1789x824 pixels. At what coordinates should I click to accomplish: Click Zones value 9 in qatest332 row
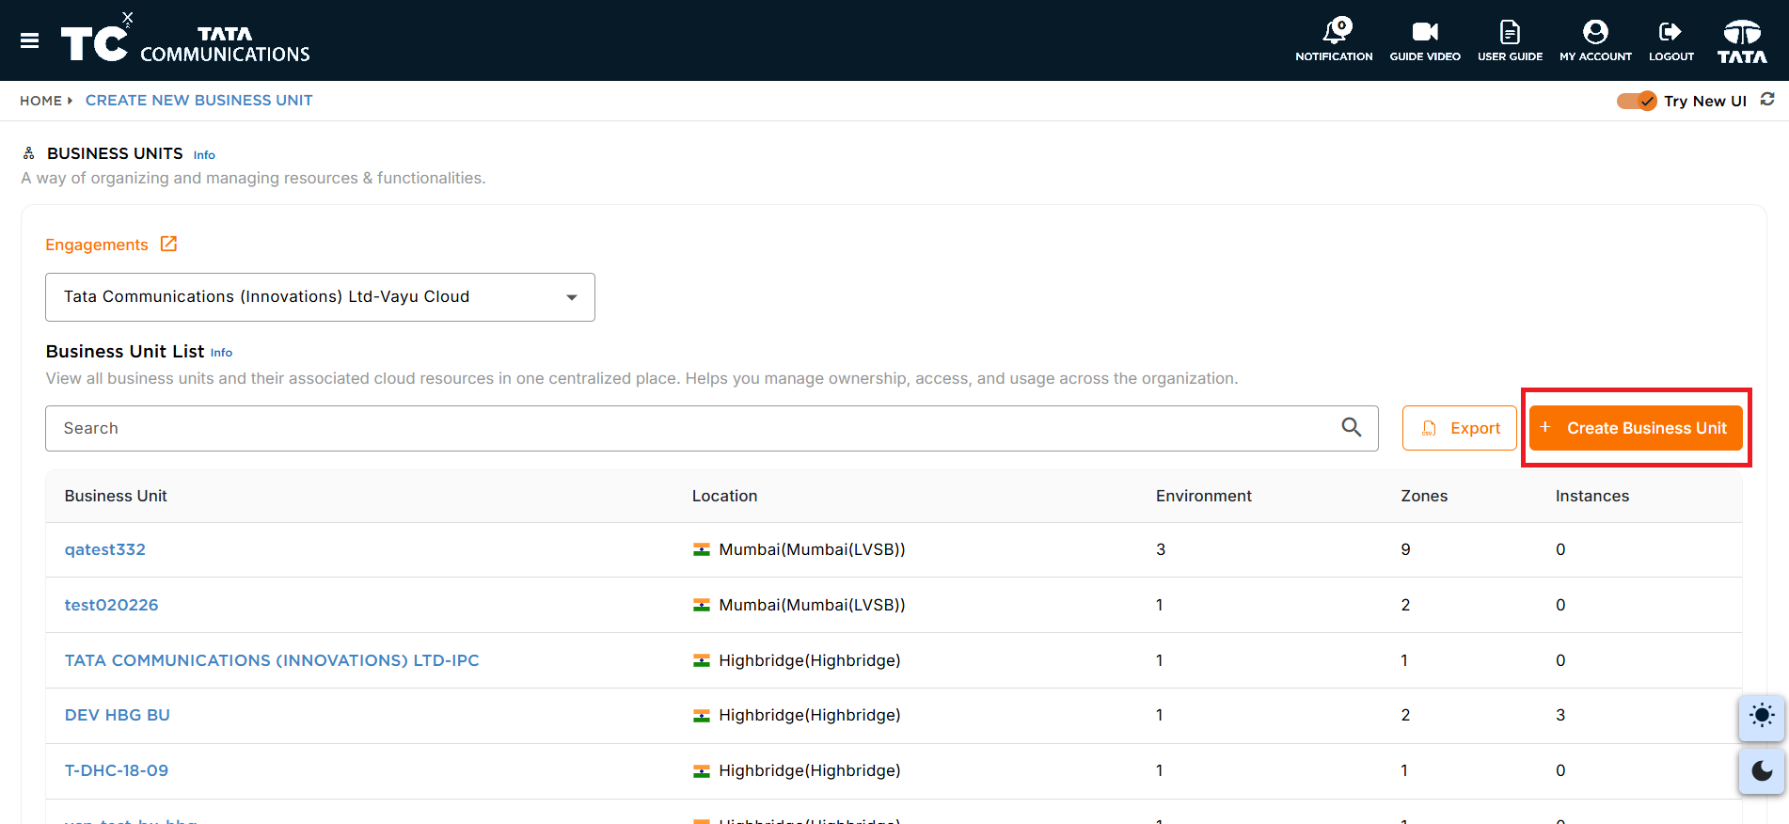(1405, 549)
